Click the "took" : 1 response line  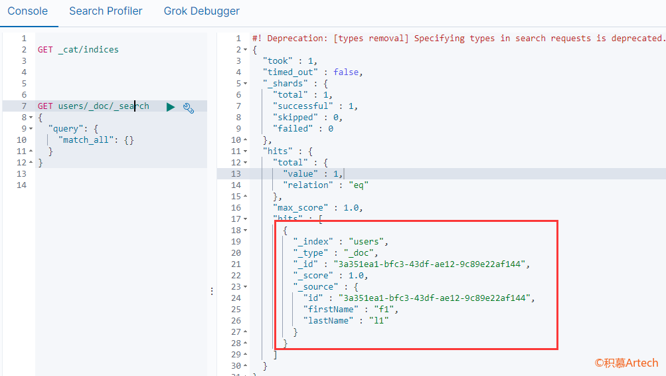click(x=290, y=60)
